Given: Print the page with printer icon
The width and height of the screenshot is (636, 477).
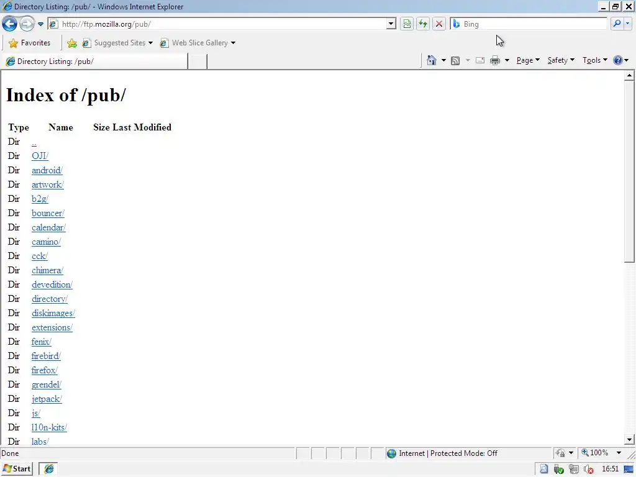Looking at the screenshot, I should coord(495,60).
